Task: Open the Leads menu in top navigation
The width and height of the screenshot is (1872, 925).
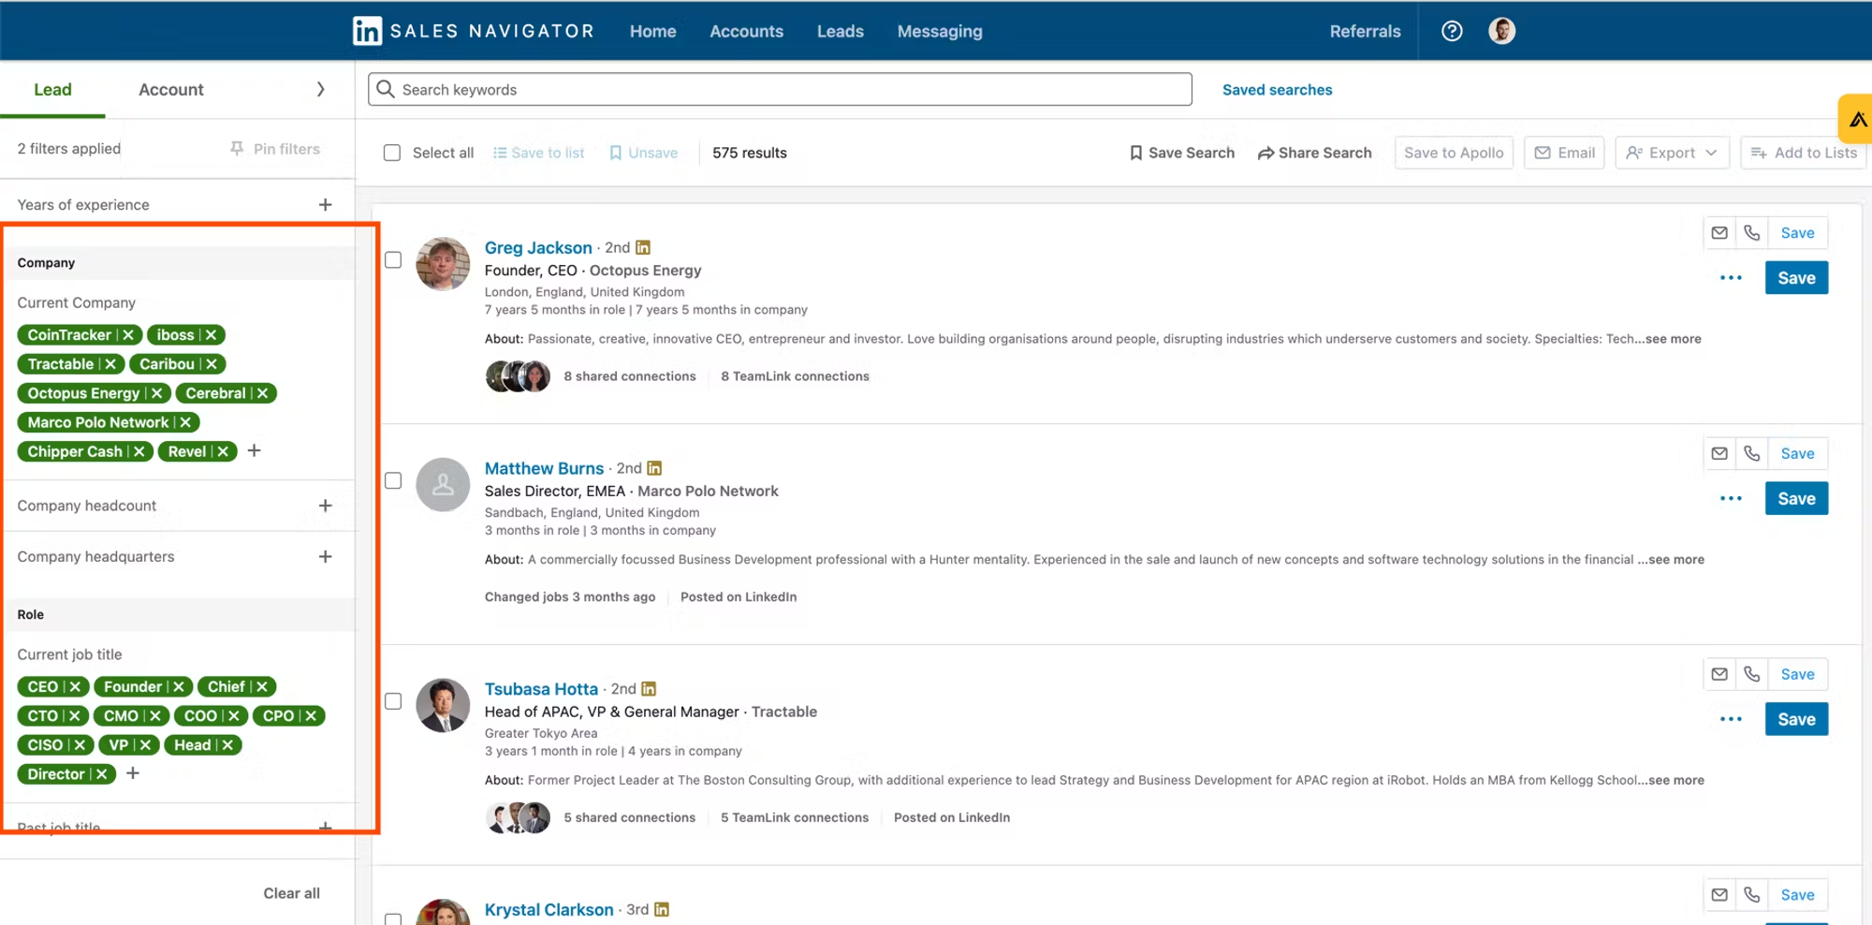Action: click(x=840, y=31)
